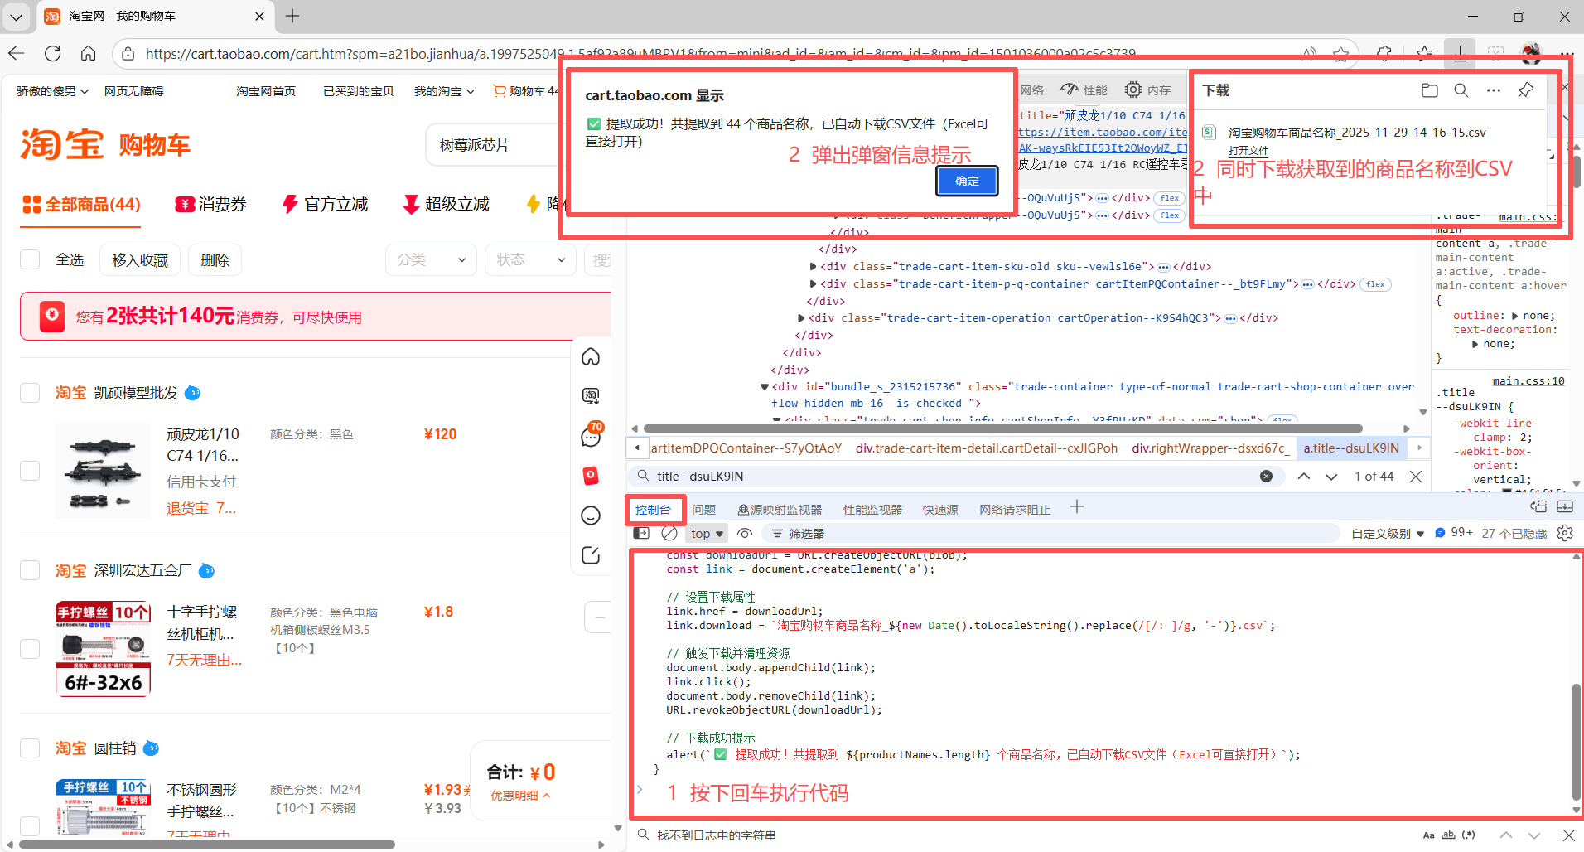Click 打开文件 under the downloaded CSV

[1248, 151]
